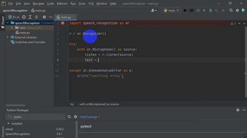
Task: Open the user account icon dropdown
Action: pyautogui.click(x=154, y=10)
